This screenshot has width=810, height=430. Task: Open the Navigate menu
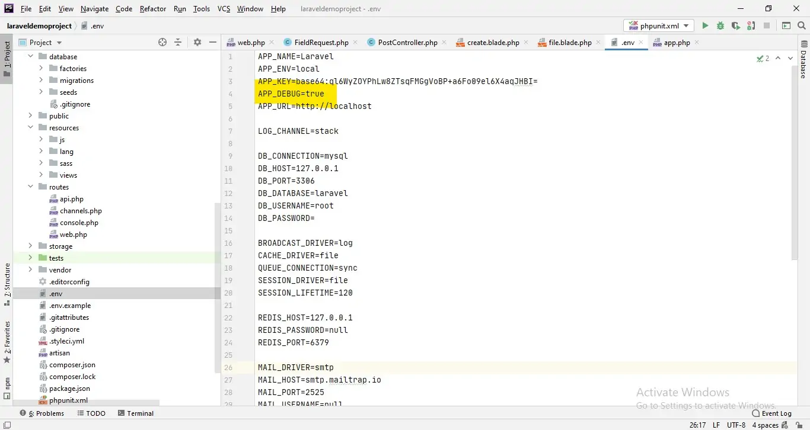[94, 9]
